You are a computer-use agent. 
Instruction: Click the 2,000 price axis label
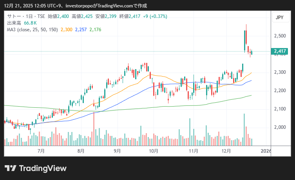click(280, 127)
